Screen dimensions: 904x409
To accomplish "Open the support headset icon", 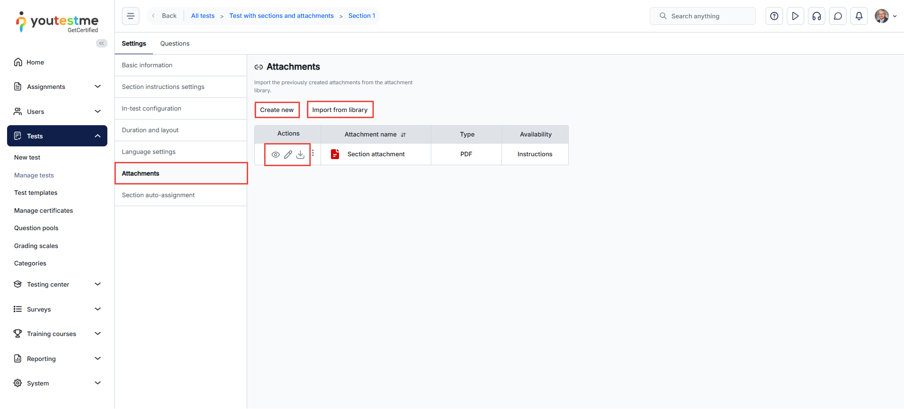I will coord(816,16).
